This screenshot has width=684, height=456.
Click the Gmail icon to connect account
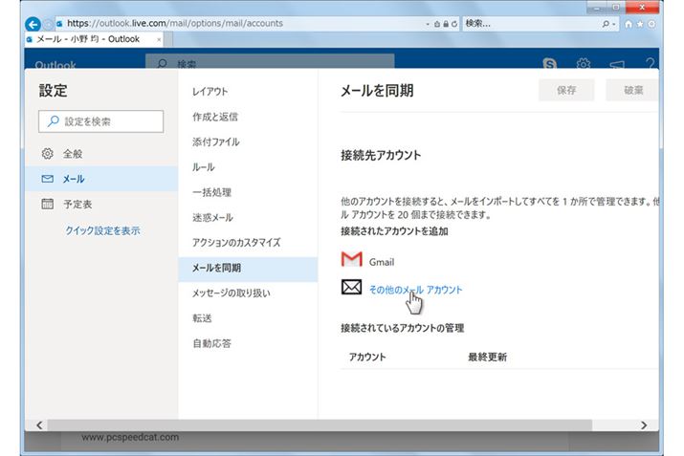point(352,261)
